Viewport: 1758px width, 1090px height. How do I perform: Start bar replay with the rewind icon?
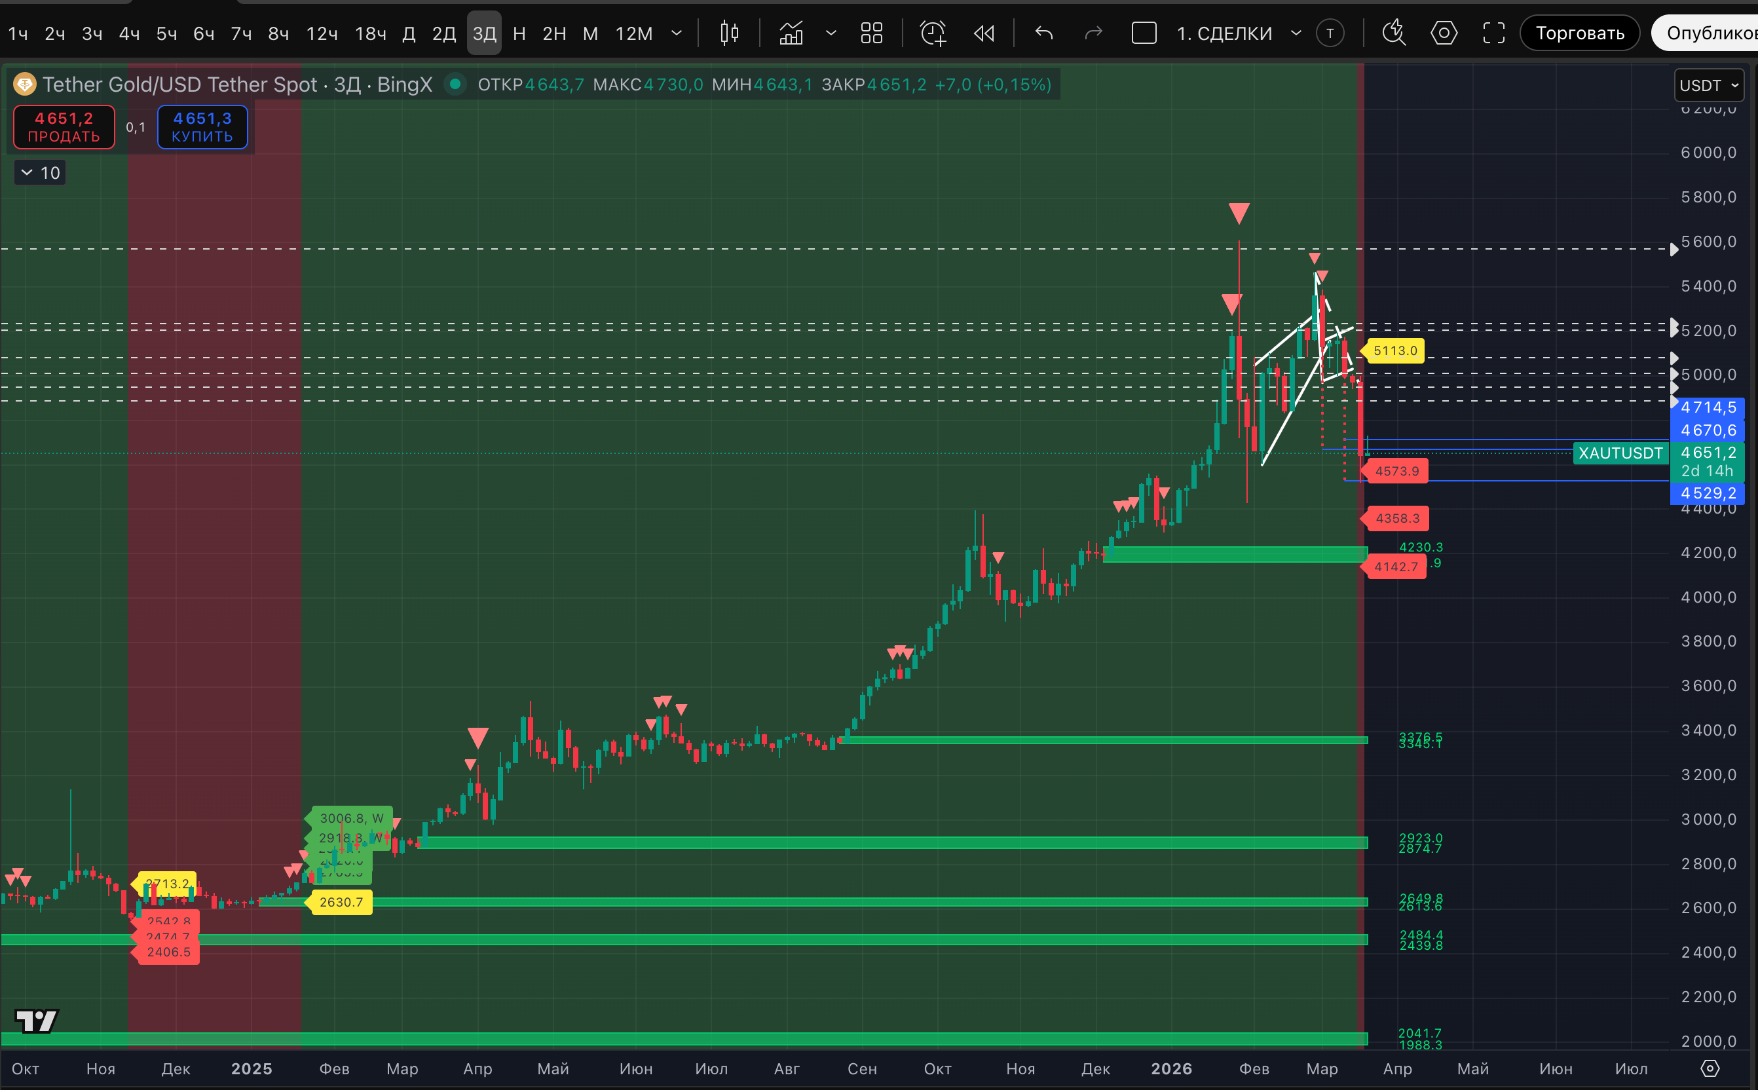coord(984,33)
